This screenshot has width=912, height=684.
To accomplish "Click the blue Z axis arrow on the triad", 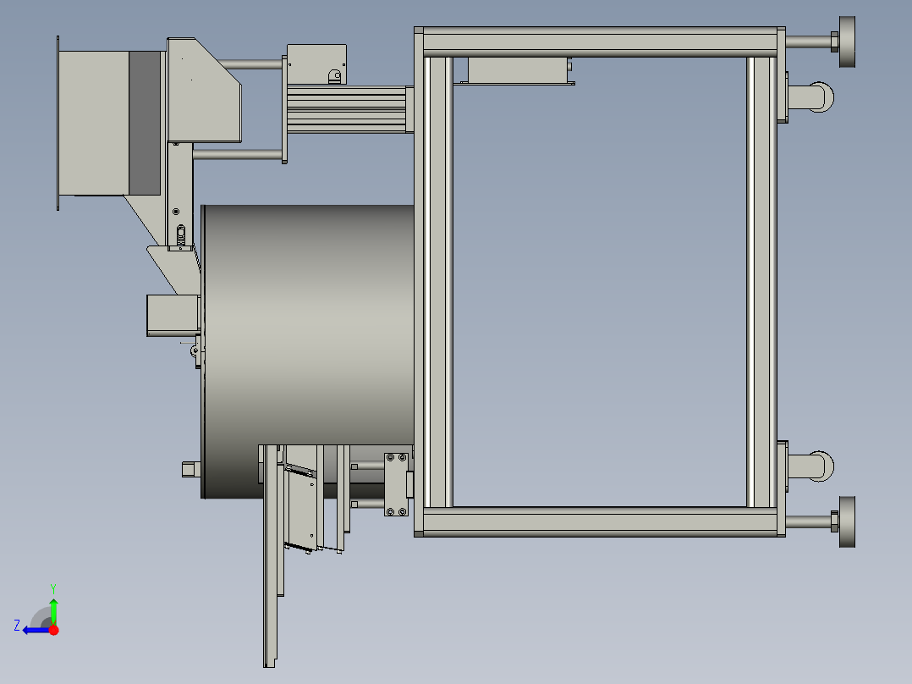I will point(35,631).
